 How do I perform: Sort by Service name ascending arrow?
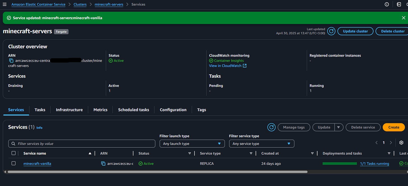(x=90, y=153)
